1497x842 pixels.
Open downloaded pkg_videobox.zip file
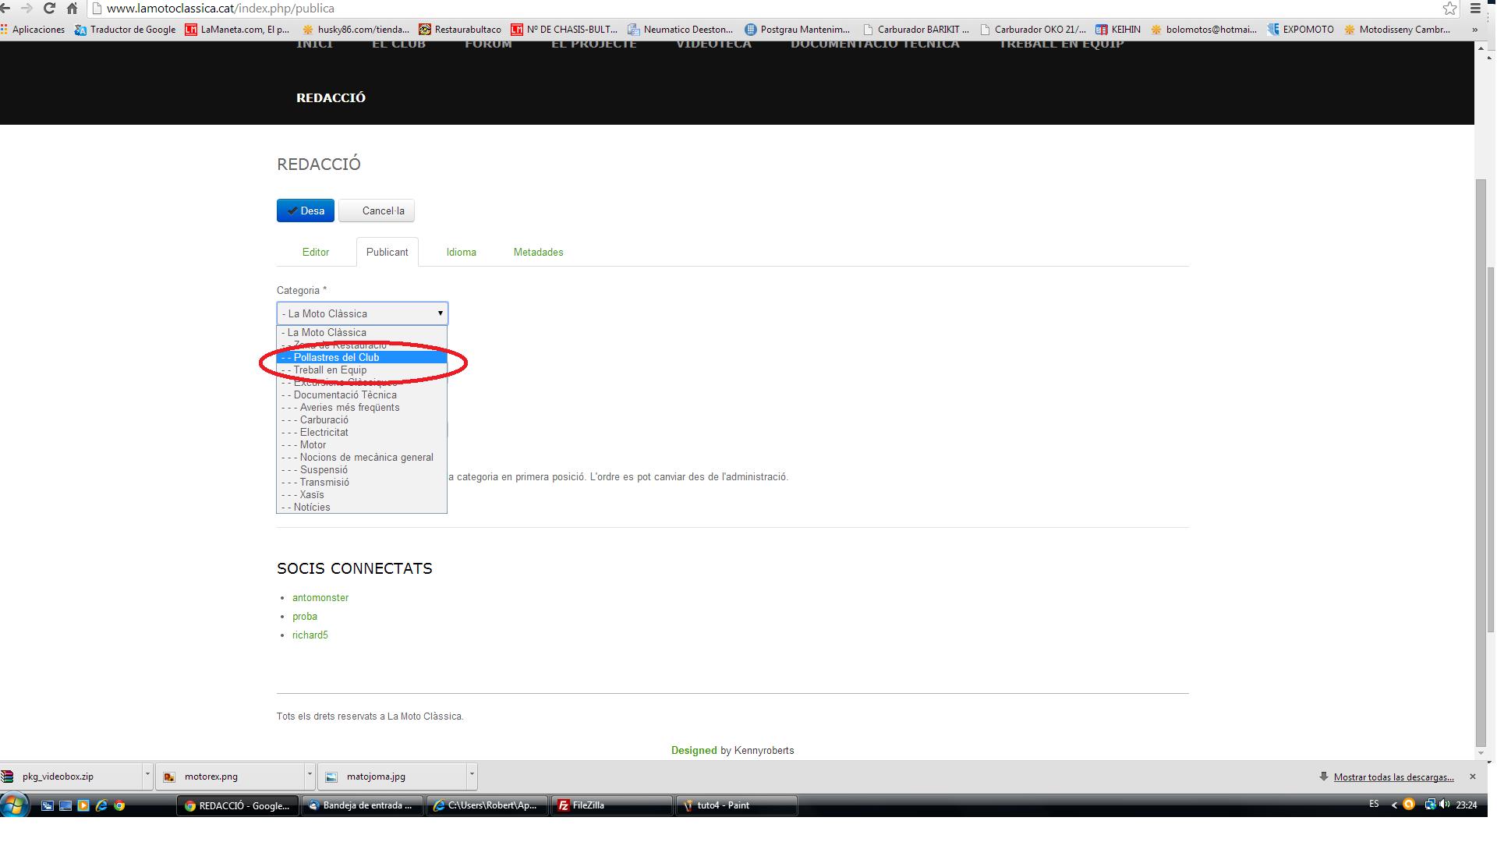pyautogui.click(x=70, y=777)
